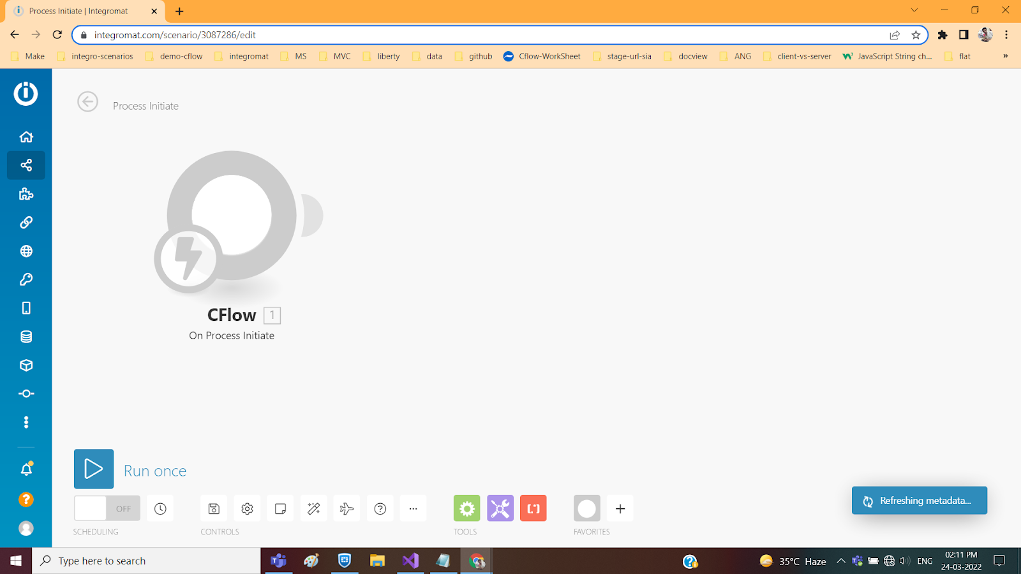The width and height of the screenshot is (1021, 574).
Task: Click the Auto-align magic wand icon
Action: (313, 508)
